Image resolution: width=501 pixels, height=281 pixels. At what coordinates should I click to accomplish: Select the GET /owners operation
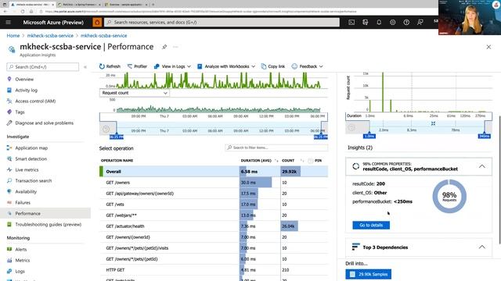[x=214, y=183]
